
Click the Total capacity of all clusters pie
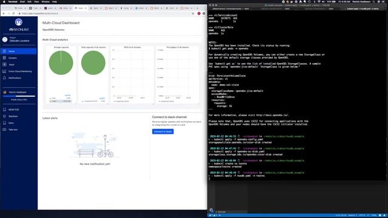coord(93,63)
